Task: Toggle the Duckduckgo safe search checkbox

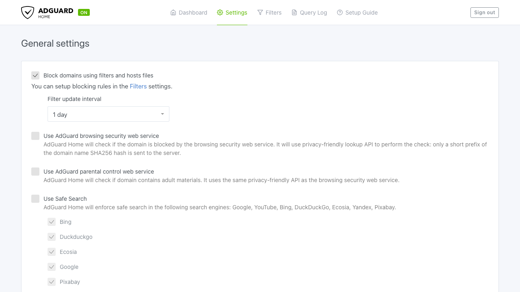Action: tap(52, 237)
